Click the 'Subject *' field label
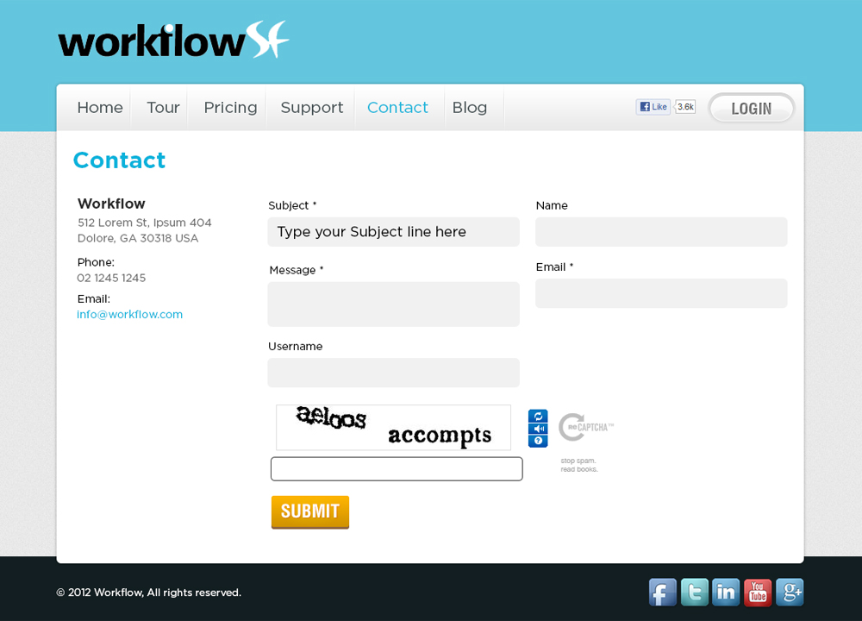862x621 pixels. pos(292,205)
